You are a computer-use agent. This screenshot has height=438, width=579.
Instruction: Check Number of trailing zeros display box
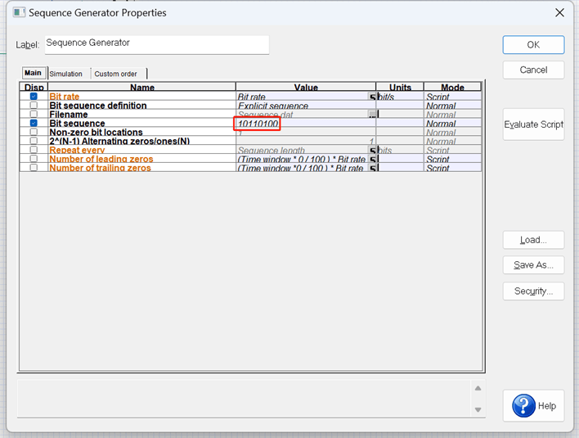click(34, 168)
